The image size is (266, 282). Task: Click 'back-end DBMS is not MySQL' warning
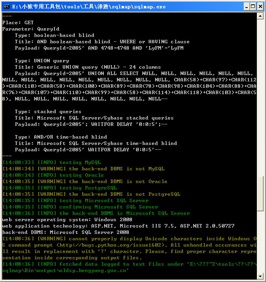coord(83,169)
